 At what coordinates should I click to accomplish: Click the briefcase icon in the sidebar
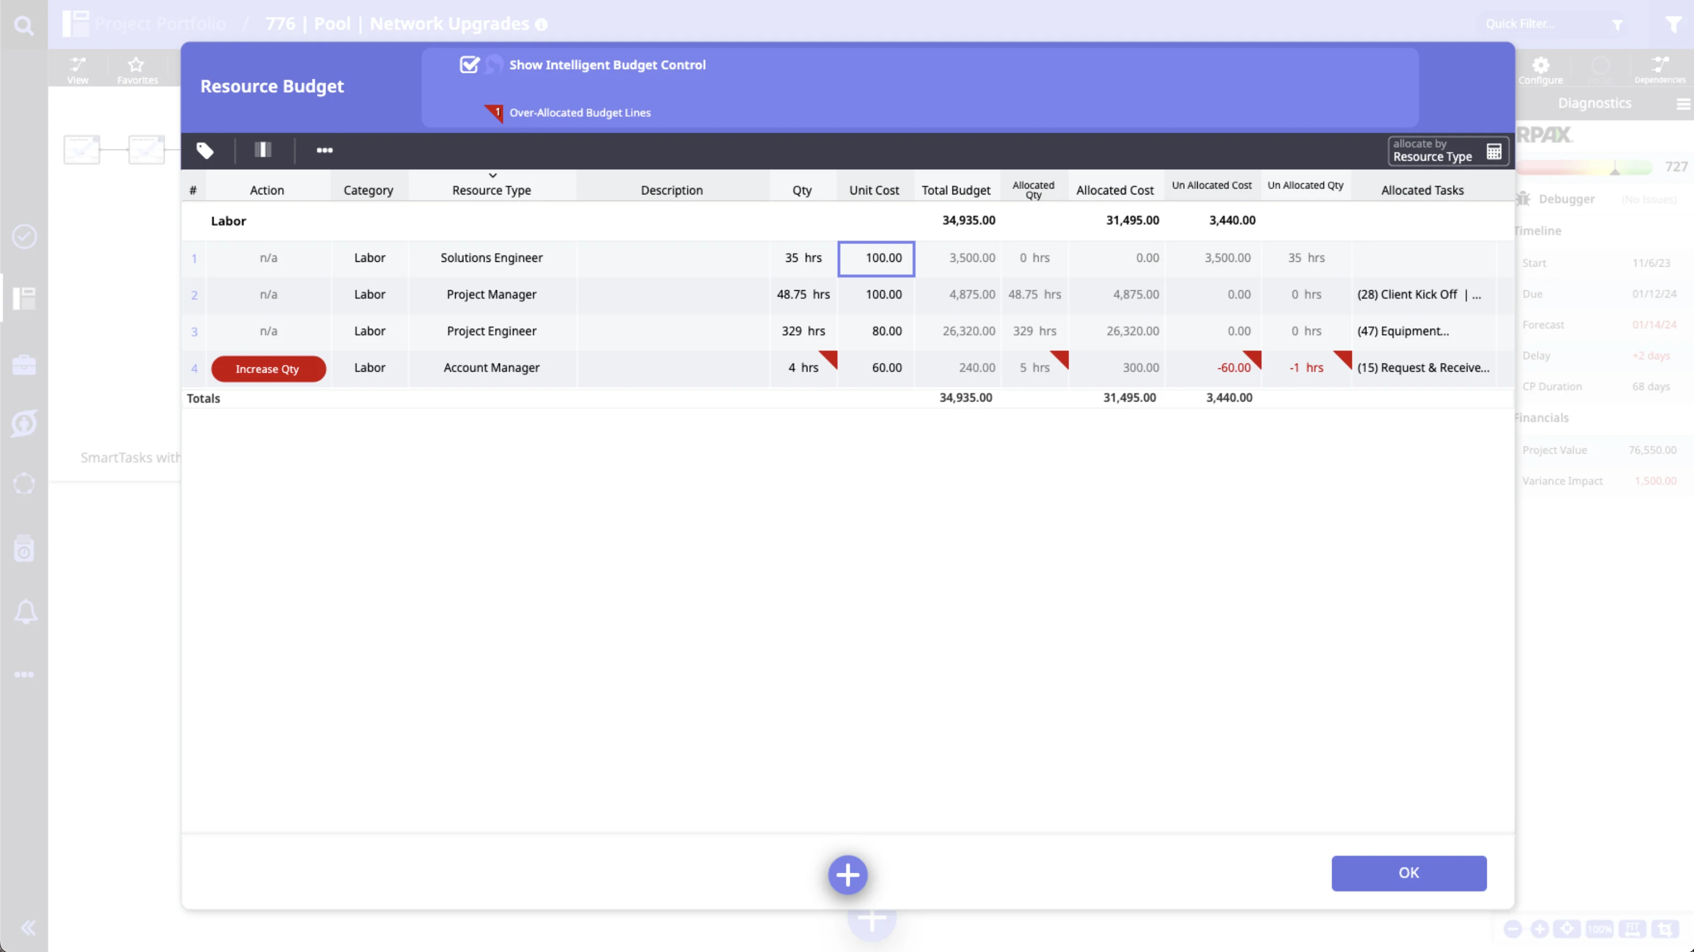tap(24, 365)
